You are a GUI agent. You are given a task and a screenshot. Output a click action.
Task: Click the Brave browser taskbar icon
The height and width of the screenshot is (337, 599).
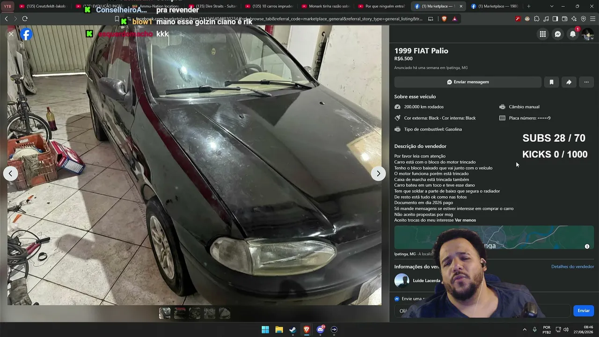pos(307,330)
